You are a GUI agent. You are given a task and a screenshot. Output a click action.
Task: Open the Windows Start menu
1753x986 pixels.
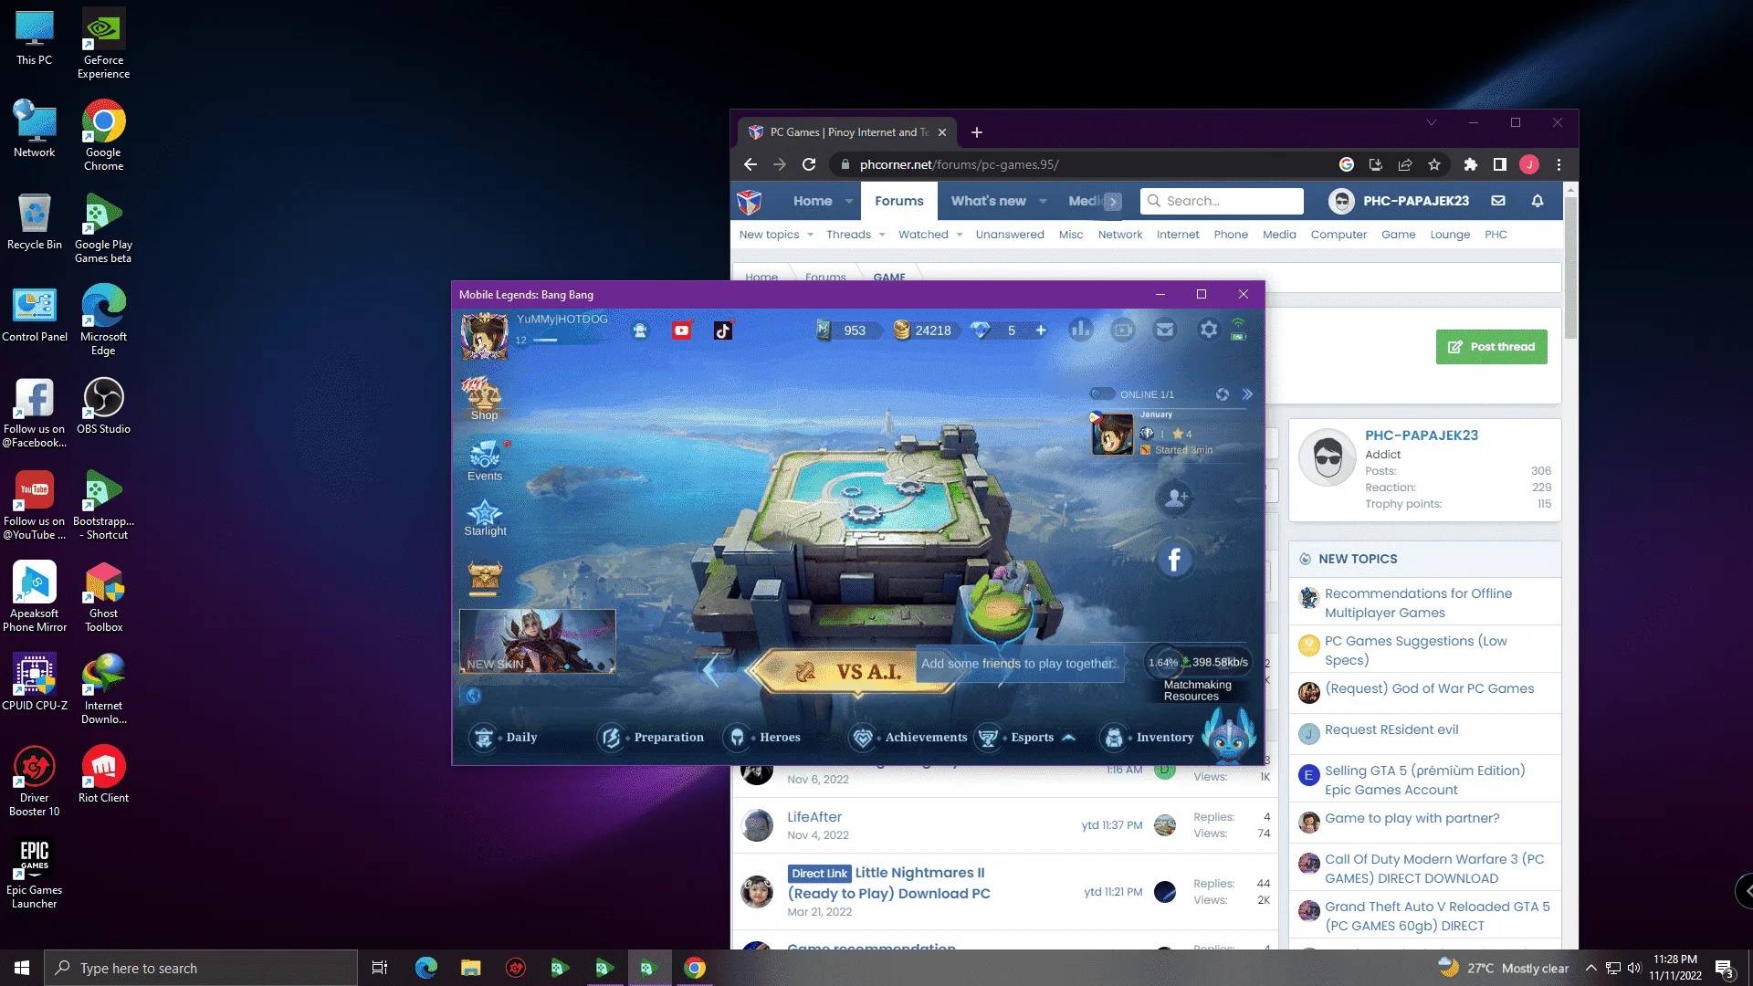[x=22, y=968]
